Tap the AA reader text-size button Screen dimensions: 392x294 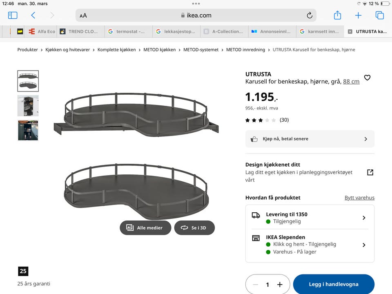tap(83, 16)
